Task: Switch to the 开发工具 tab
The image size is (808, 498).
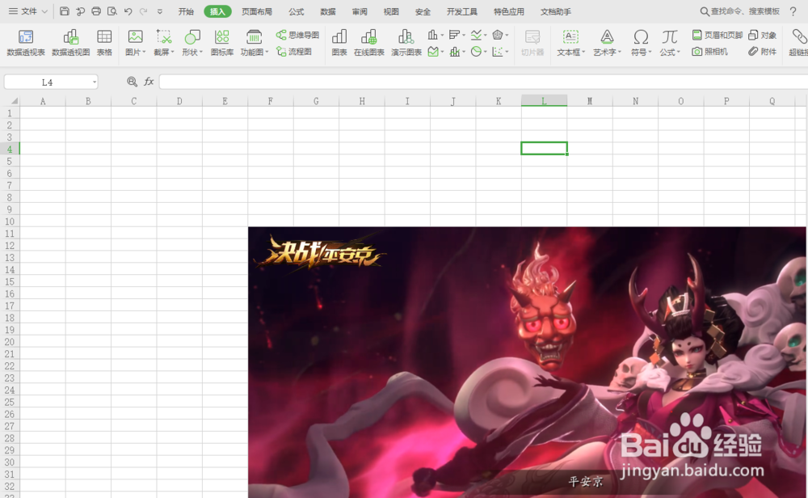Action: pyautogui.click(x=461, y=11)
